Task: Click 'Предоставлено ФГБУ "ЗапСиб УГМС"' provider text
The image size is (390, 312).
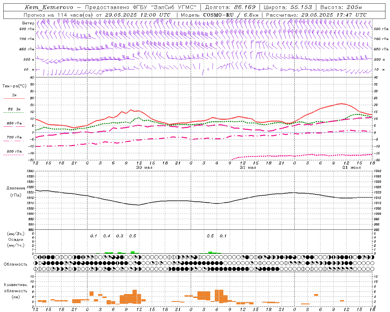Action: coord(141,7)
